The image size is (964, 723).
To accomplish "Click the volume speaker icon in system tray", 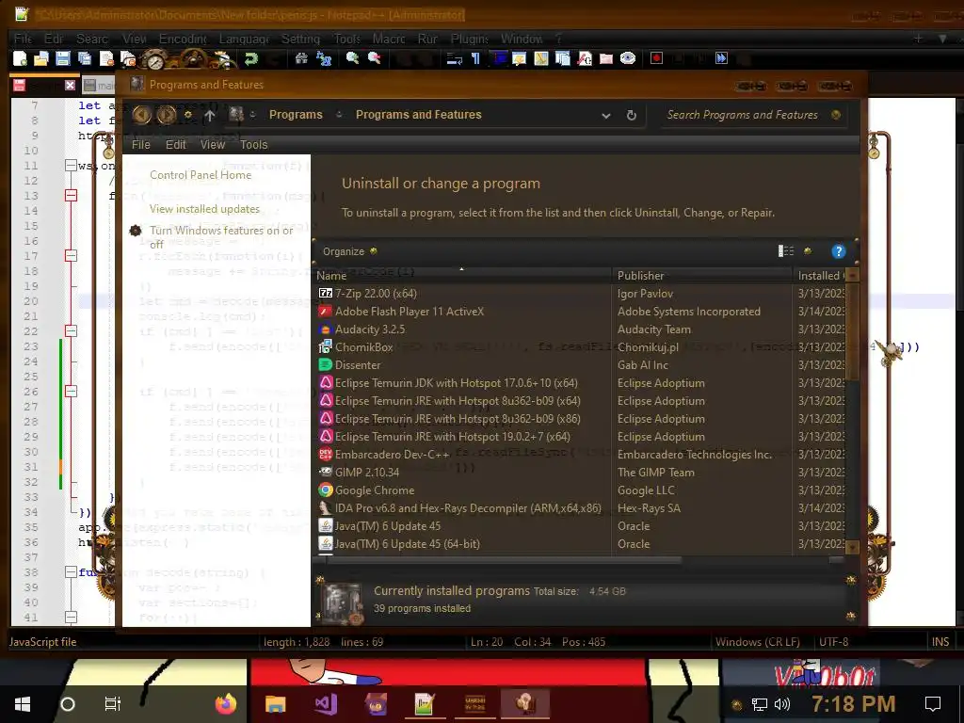I will [782, 704].
